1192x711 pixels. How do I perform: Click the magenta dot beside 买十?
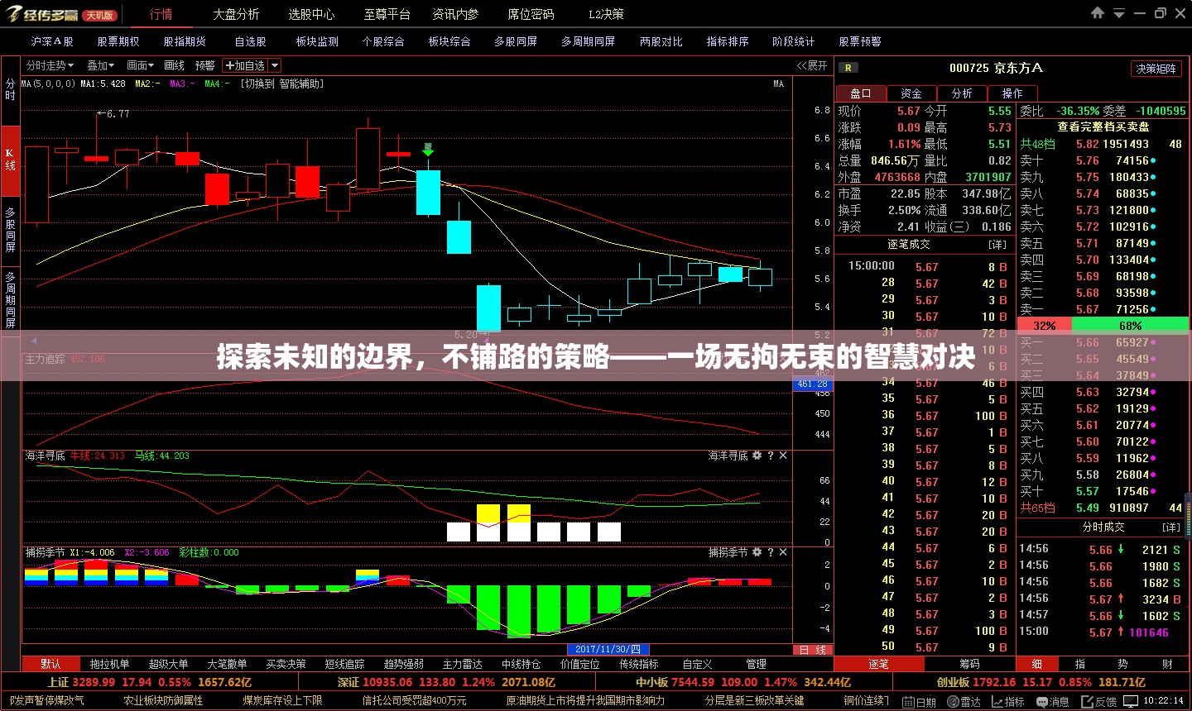tap(1153, 491)
